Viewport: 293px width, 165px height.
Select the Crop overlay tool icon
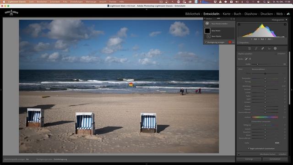pyautogui.click(x=256, y=49)
